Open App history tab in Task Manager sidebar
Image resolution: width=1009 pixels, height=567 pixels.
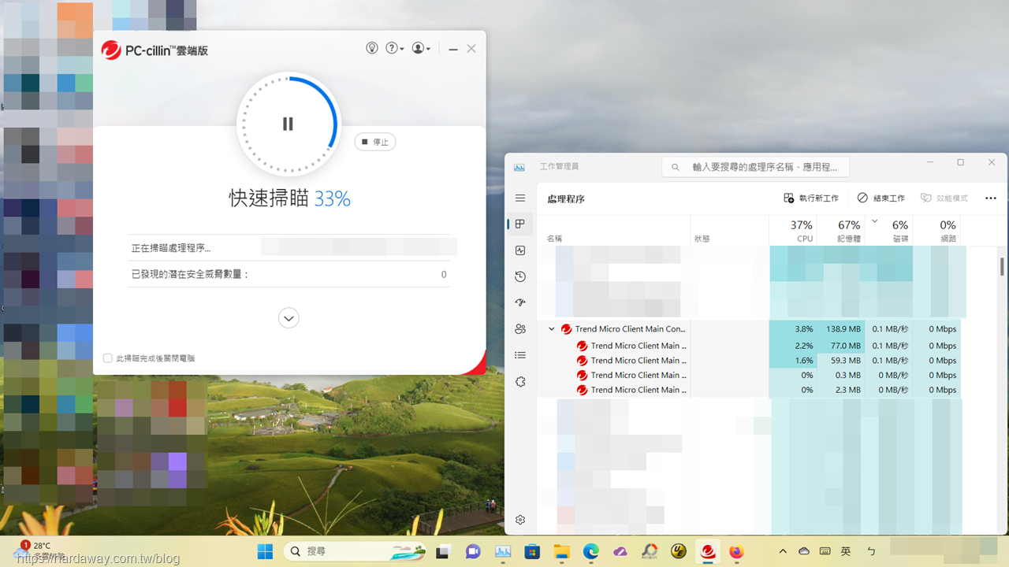click(519, 276)
